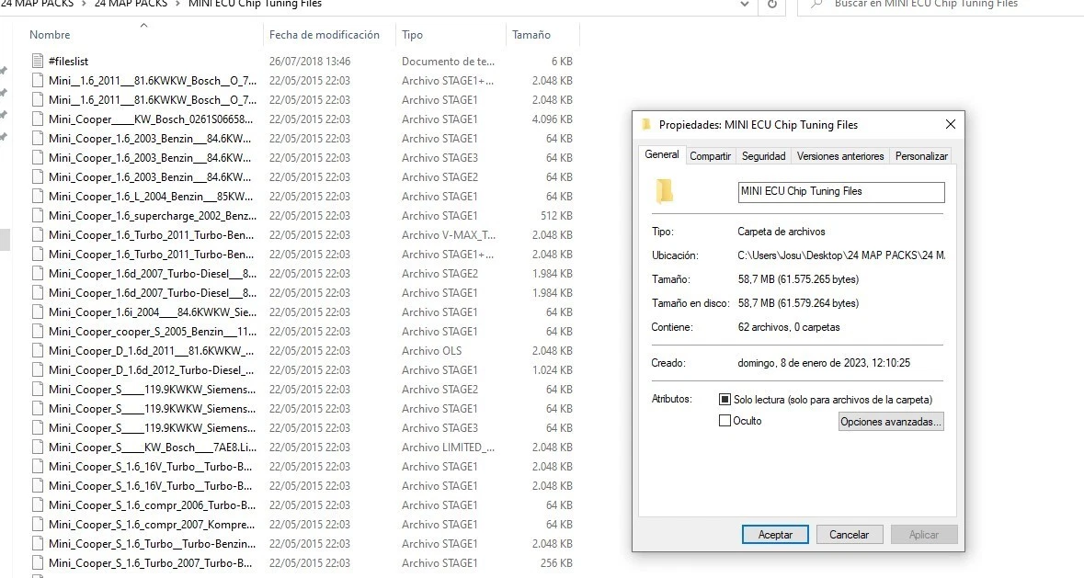
Task: Click the Ubicación path value
Action: point(841,255)
